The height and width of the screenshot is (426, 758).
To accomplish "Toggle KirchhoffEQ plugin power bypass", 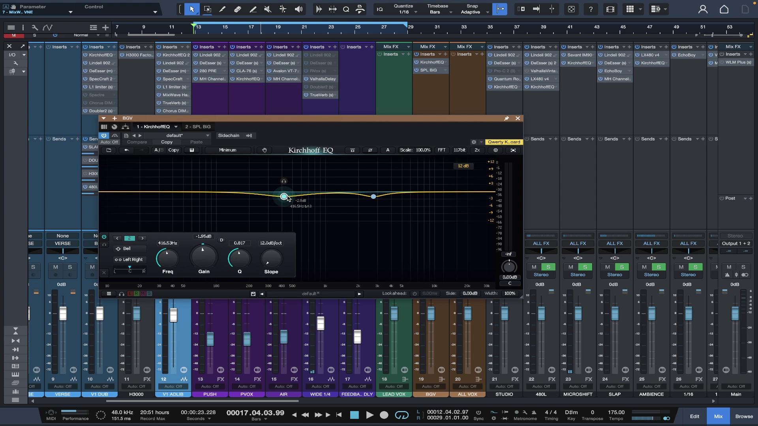I will 104,135.
